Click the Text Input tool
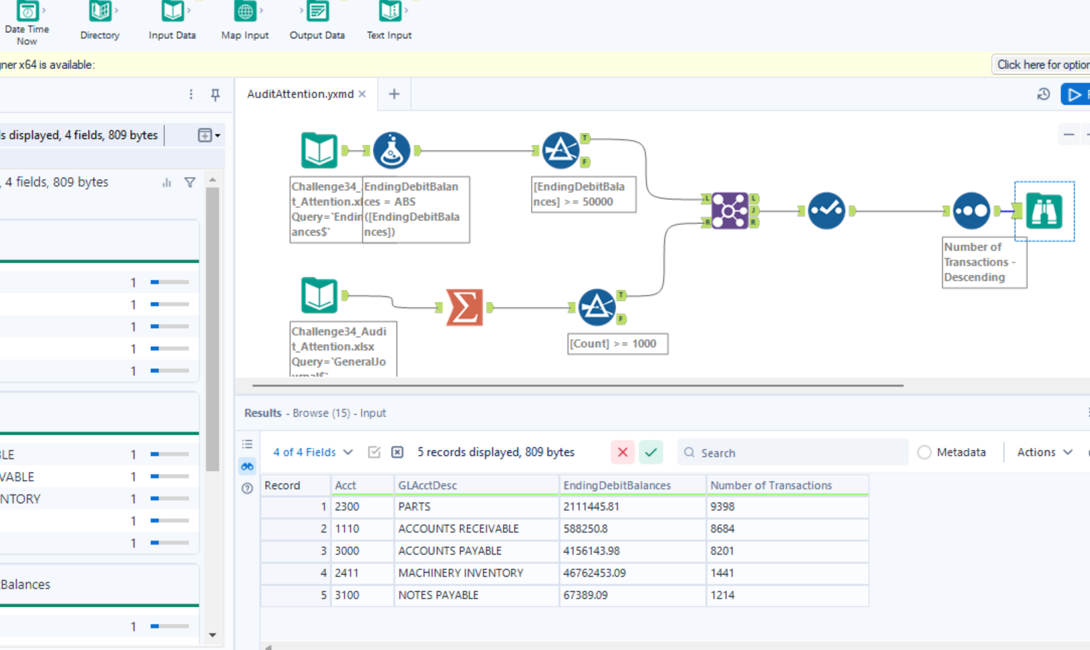The image size is (1090, 650). (389, 20)
